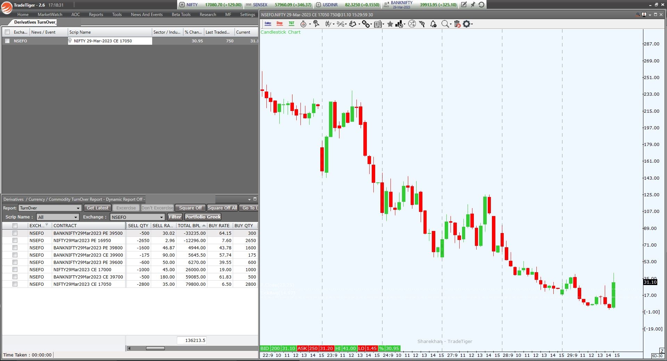Open the Home menu
667x361 pixels.
tap(23, 15)
